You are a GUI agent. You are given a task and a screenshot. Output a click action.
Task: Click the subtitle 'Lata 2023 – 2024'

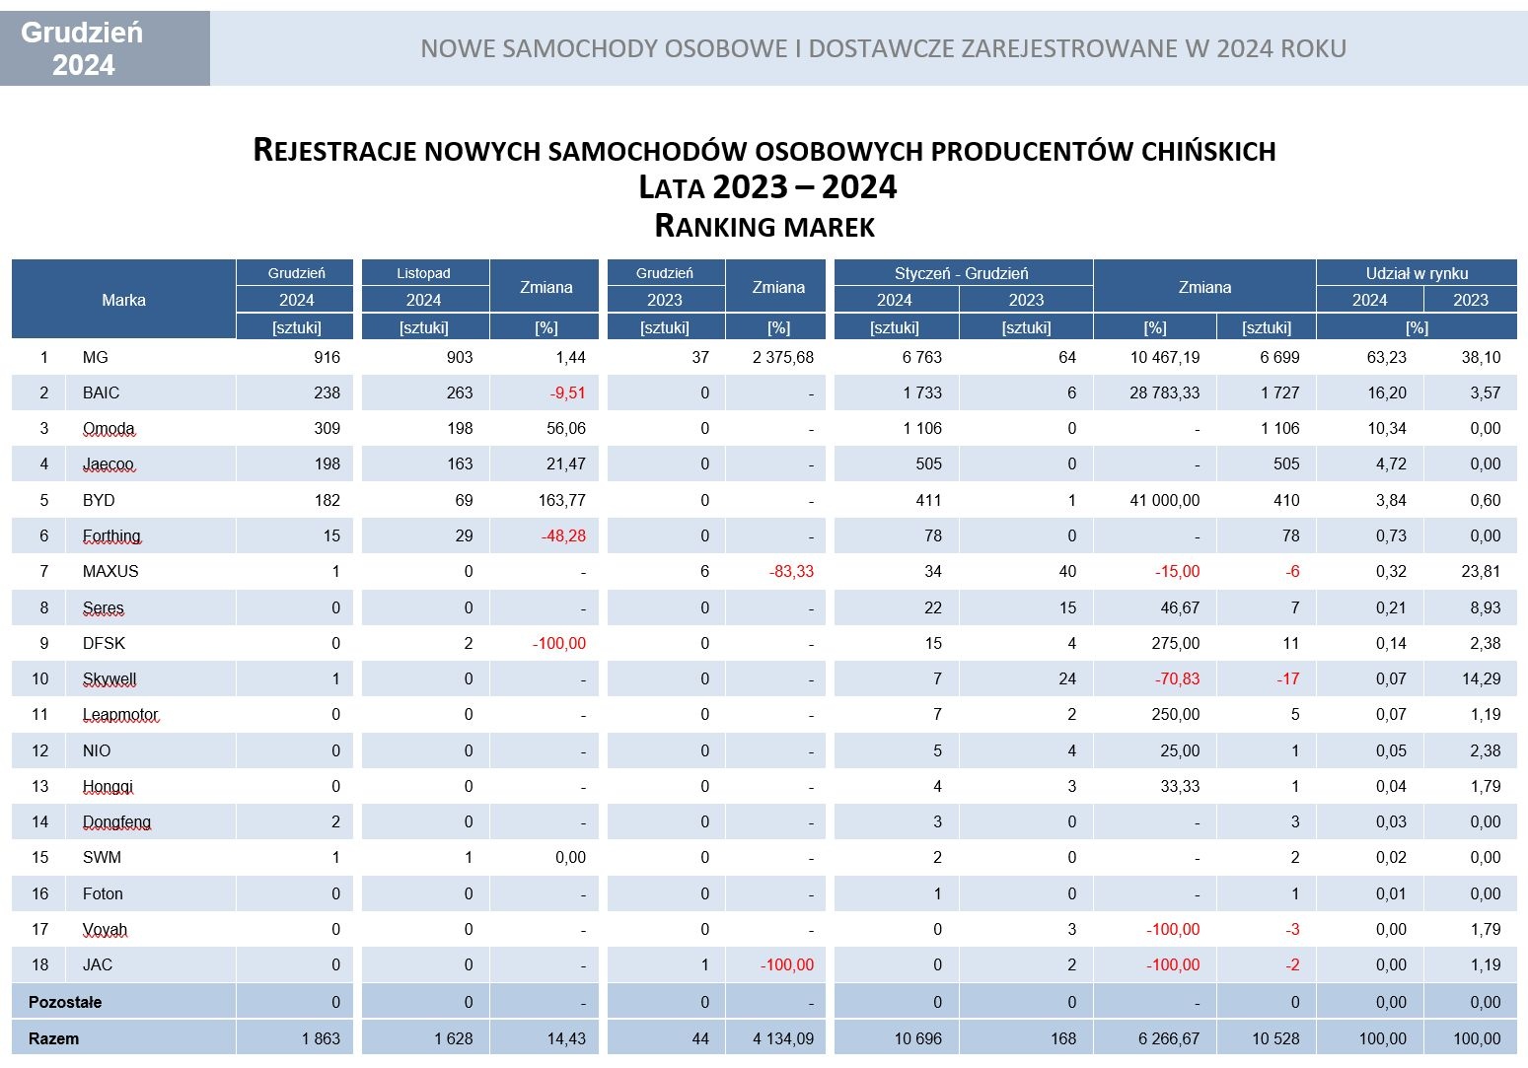[x=767, y=186]
